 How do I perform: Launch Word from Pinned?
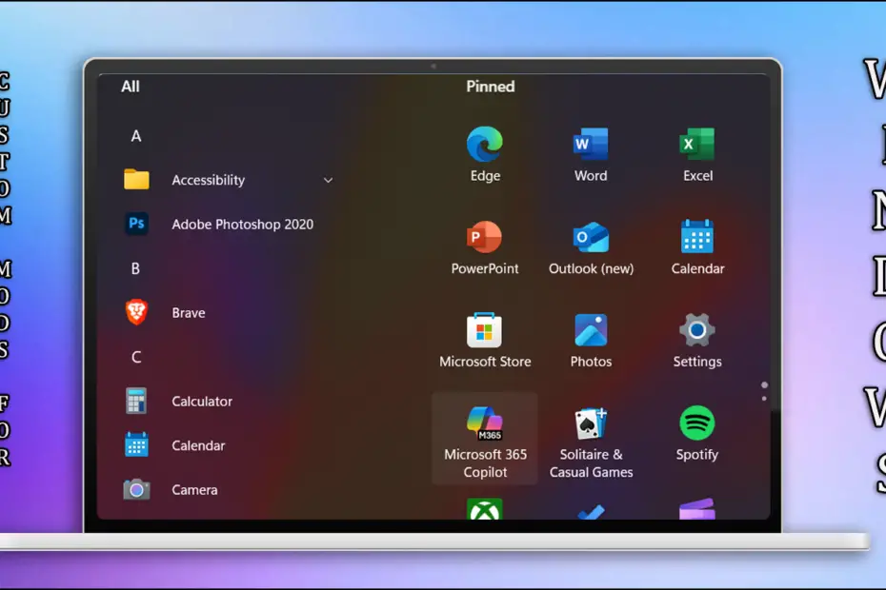click(x=591, y=154)
